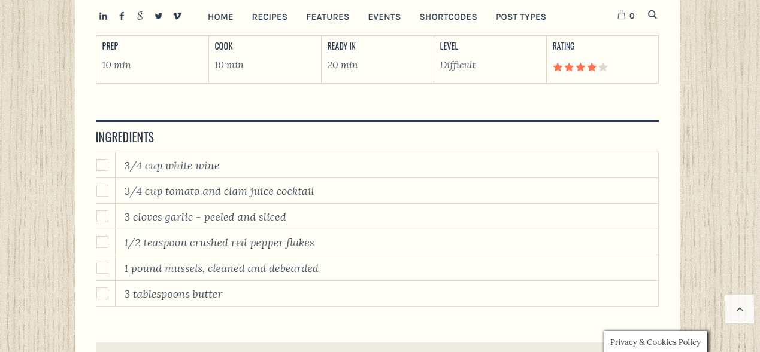Image resolution: width=760 pixels, height=352 pixels.
Task: Click the Ingredients heading
Action: (x=125, y=137)
